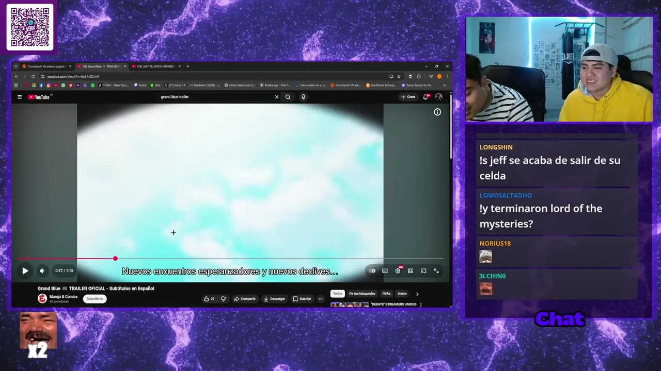
Task: Enter full screen in YouTube player
Action: pos(436,271)
